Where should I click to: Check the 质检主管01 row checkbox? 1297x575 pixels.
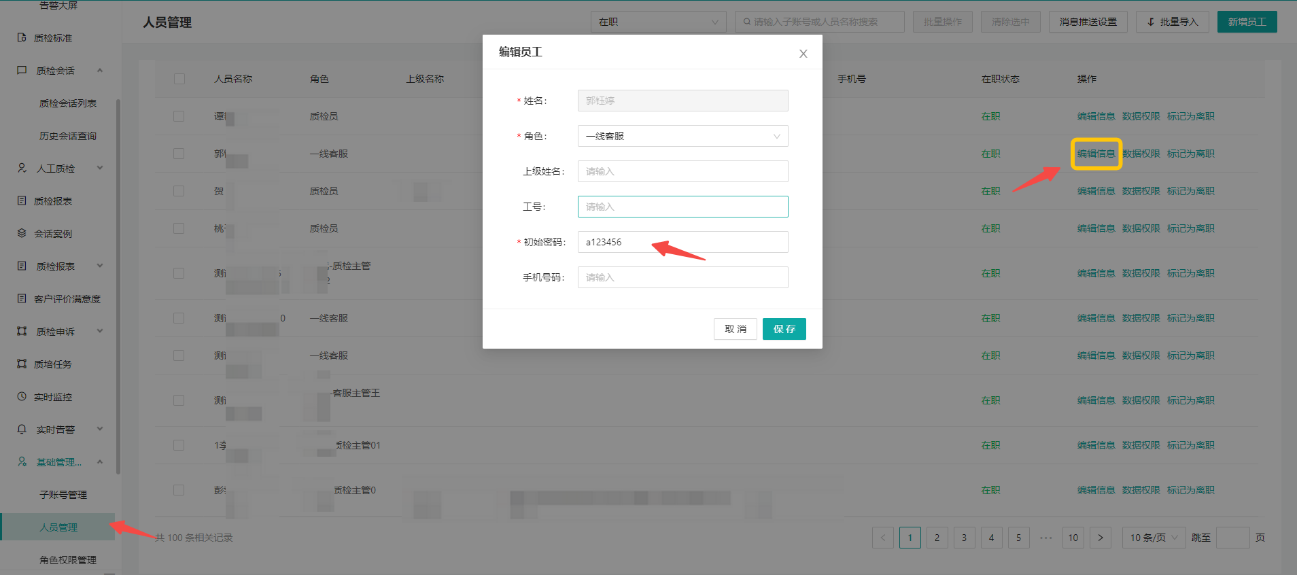coord(179,445)
